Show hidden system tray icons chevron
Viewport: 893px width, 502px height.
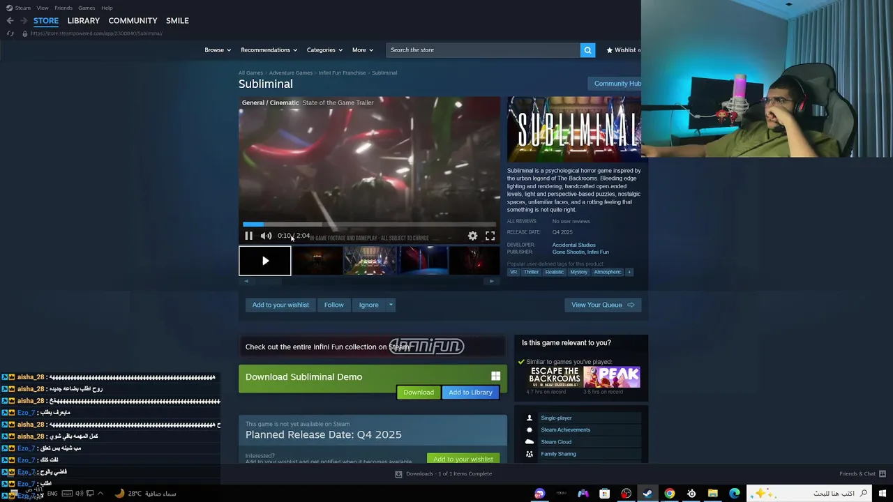[x=100, y=494]
